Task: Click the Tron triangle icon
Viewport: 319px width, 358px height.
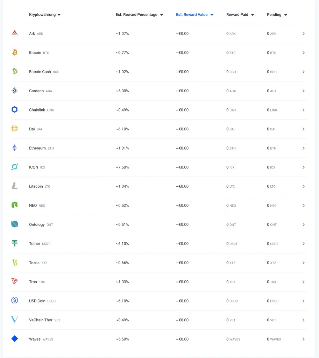Action: 14,281
